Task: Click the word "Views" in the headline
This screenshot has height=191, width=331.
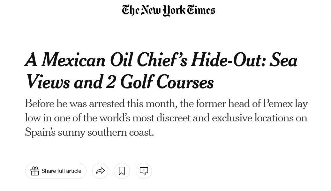Action: [x=48, y=82]
